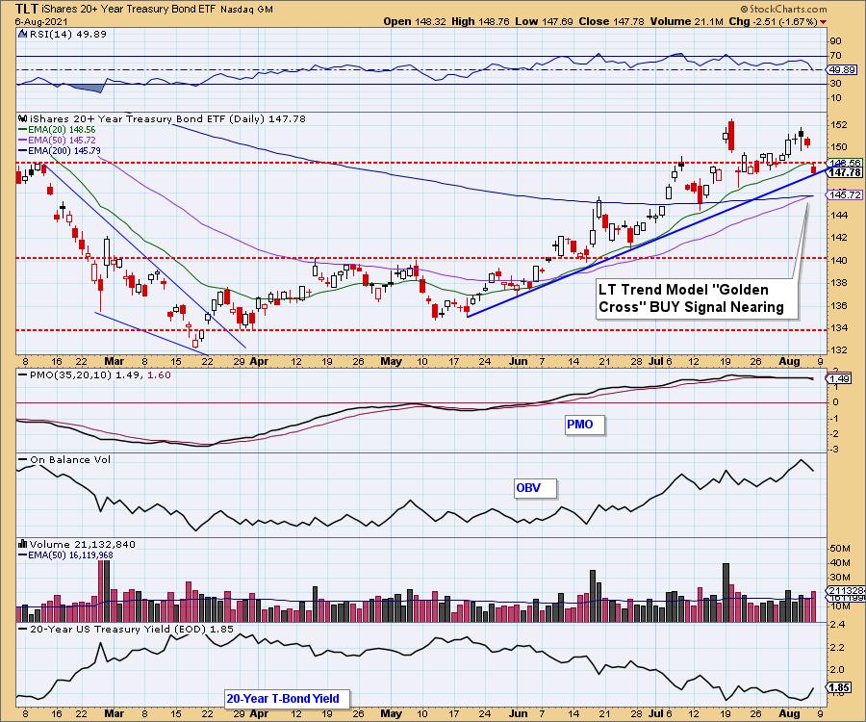Click the bar icon before Volume 21,132,840
Viewport: 866px width, 722px height.
point(23,544)
